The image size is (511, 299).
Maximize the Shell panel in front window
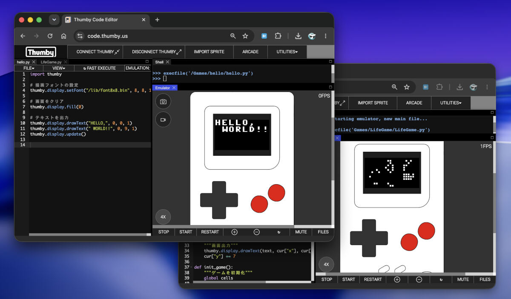click(x=330, y=62)
